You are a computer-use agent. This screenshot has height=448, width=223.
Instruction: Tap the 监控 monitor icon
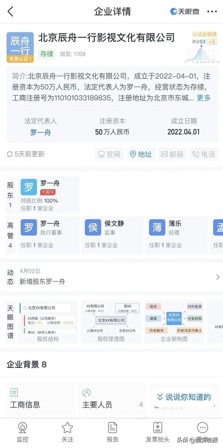pyautogui.click(x=22, y=428)
